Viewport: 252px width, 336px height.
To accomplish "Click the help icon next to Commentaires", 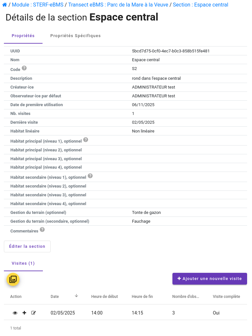I will click(42, 230).
